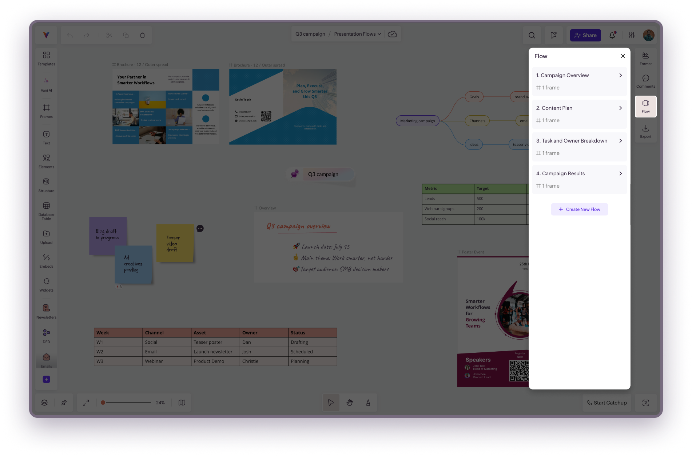Click the Create New Flow button
Viewport: 692px width, 456px height.
point(579,209)
